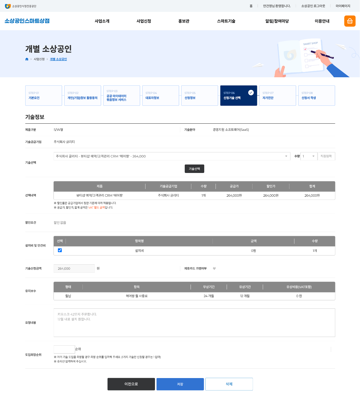Click the 소상공인스마트상점 site logo
The image size is (360, 396).
(27, 21)
